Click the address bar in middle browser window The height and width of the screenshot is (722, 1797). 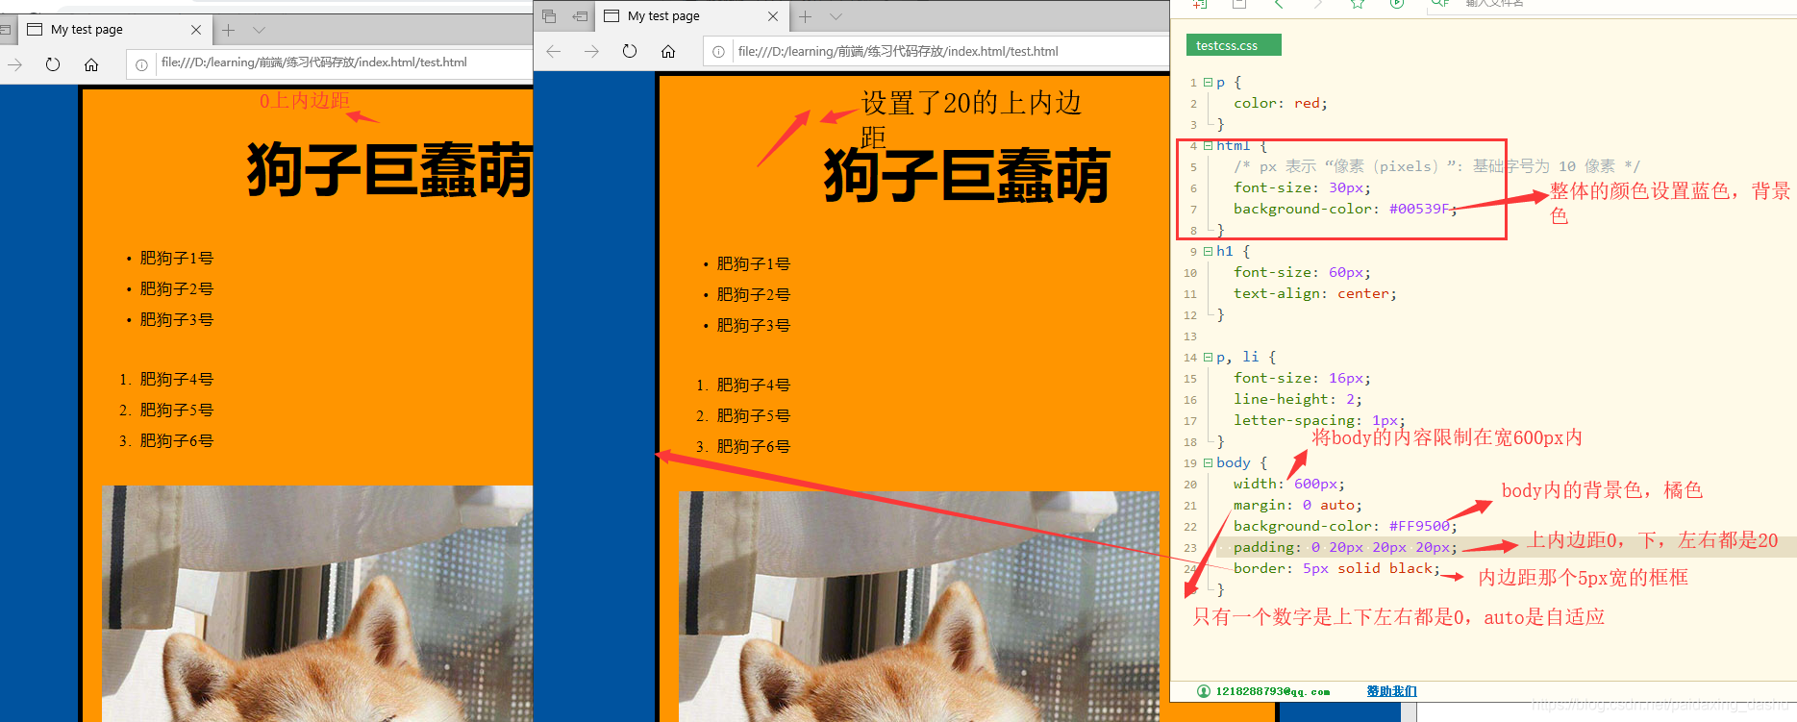click(937, 51)
